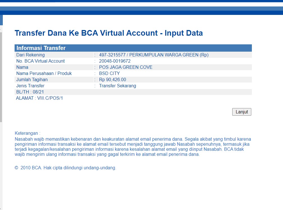Select the Transfer Sekarang value
This screenshot has width=283, height=210.
point(118,86)
